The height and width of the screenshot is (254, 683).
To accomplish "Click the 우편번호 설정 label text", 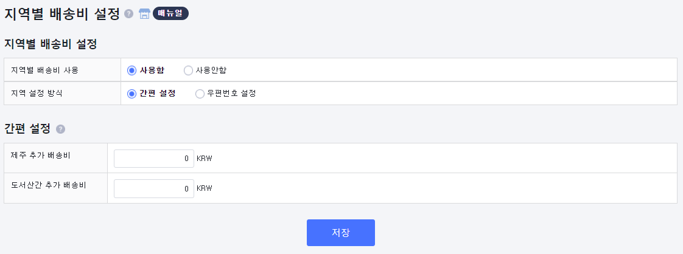I will pos(231,94).
